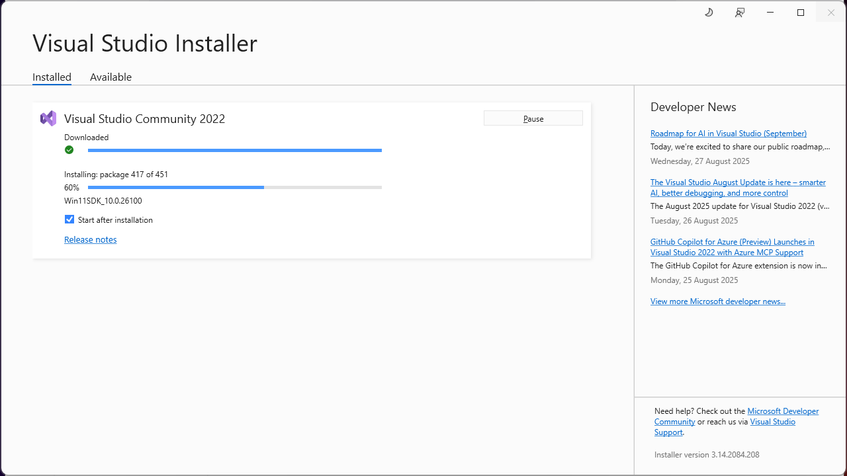This screenshot has height=476, width=847.
Task: Open Roadmap for AI in Visual Studio article
Action: pyautogui.click(x=728, y=134)
